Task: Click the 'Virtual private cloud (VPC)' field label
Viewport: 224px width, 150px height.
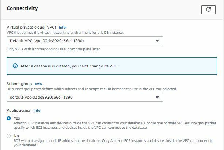Action: point(31,27)
